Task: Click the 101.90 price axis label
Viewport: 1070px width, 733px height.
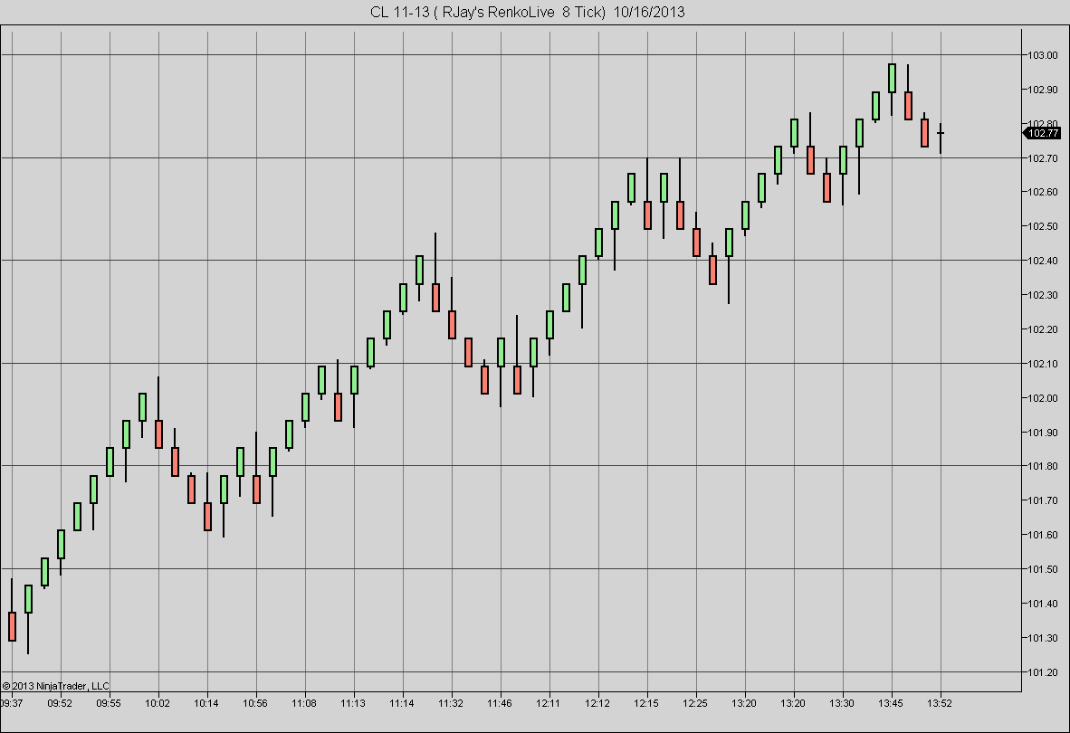Action: coord(1043,433)
